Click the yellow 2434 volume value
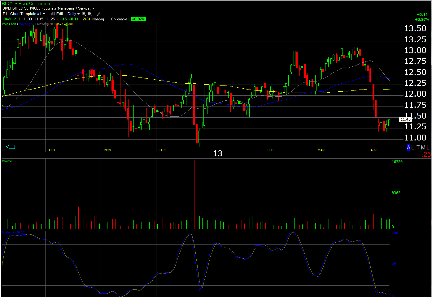This screenshot has width=432, height=297. [86, 19]
